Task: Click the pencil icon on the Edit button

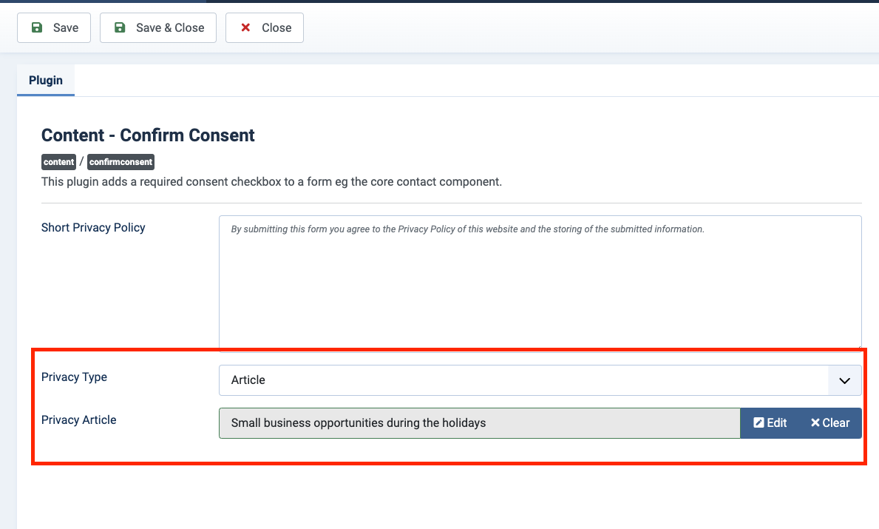Action: click(x=758, y=423)
